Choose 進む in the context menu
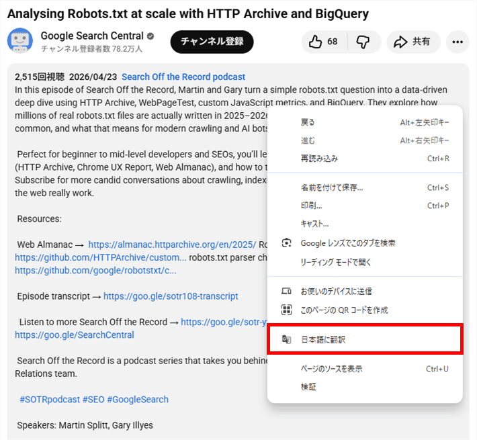 (365, 140)
